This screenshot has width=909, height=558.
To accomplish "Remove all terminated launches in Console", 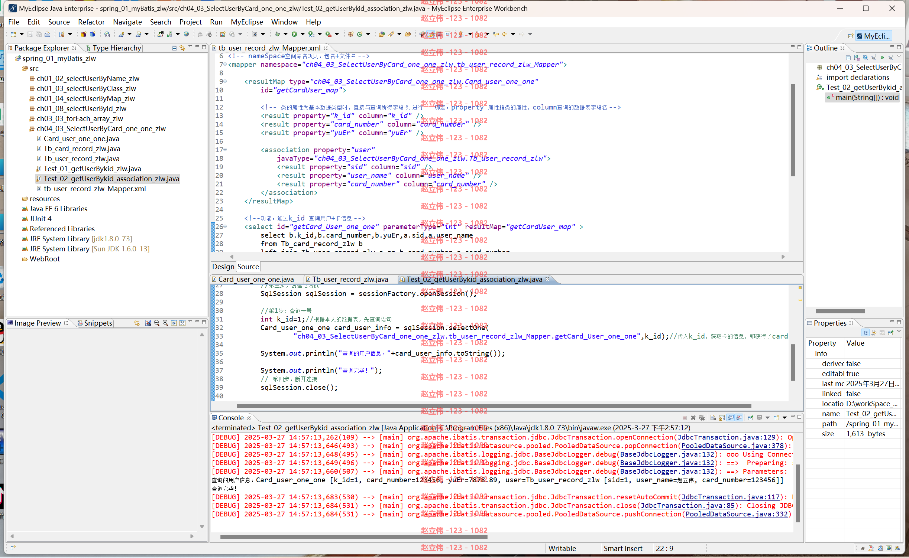I will click(702, 418).
